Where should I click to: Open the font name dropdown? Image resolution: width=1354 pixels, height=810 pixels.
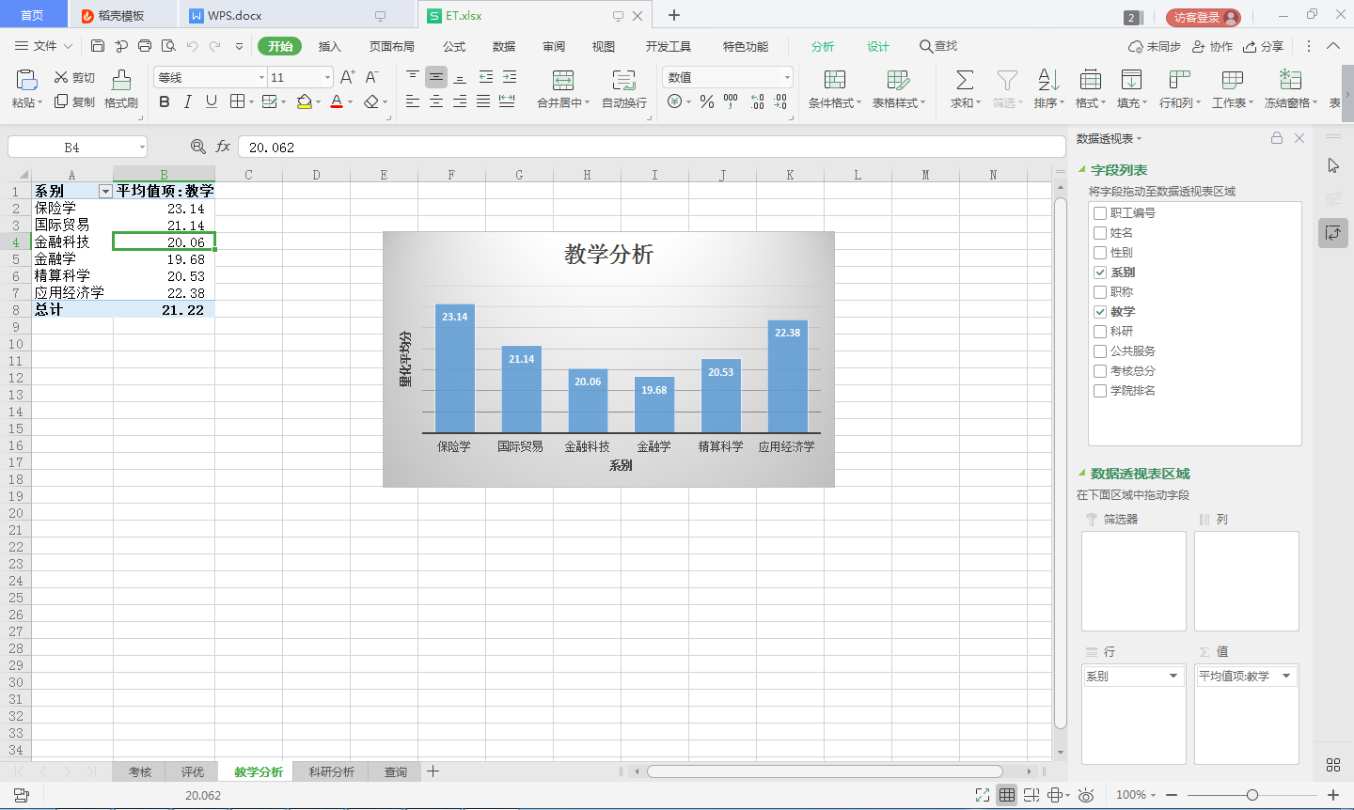tap(261, 77)
